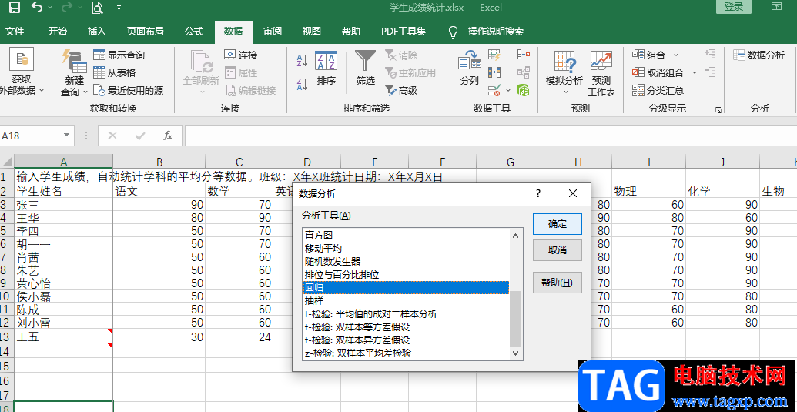Click the Consolidate icon in 数据工具
This screenshot has width=797, height=412.
click(524, 55)
